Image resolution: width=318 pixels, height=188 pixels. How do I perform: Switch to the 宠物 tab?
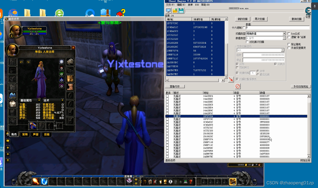(25, 134)
